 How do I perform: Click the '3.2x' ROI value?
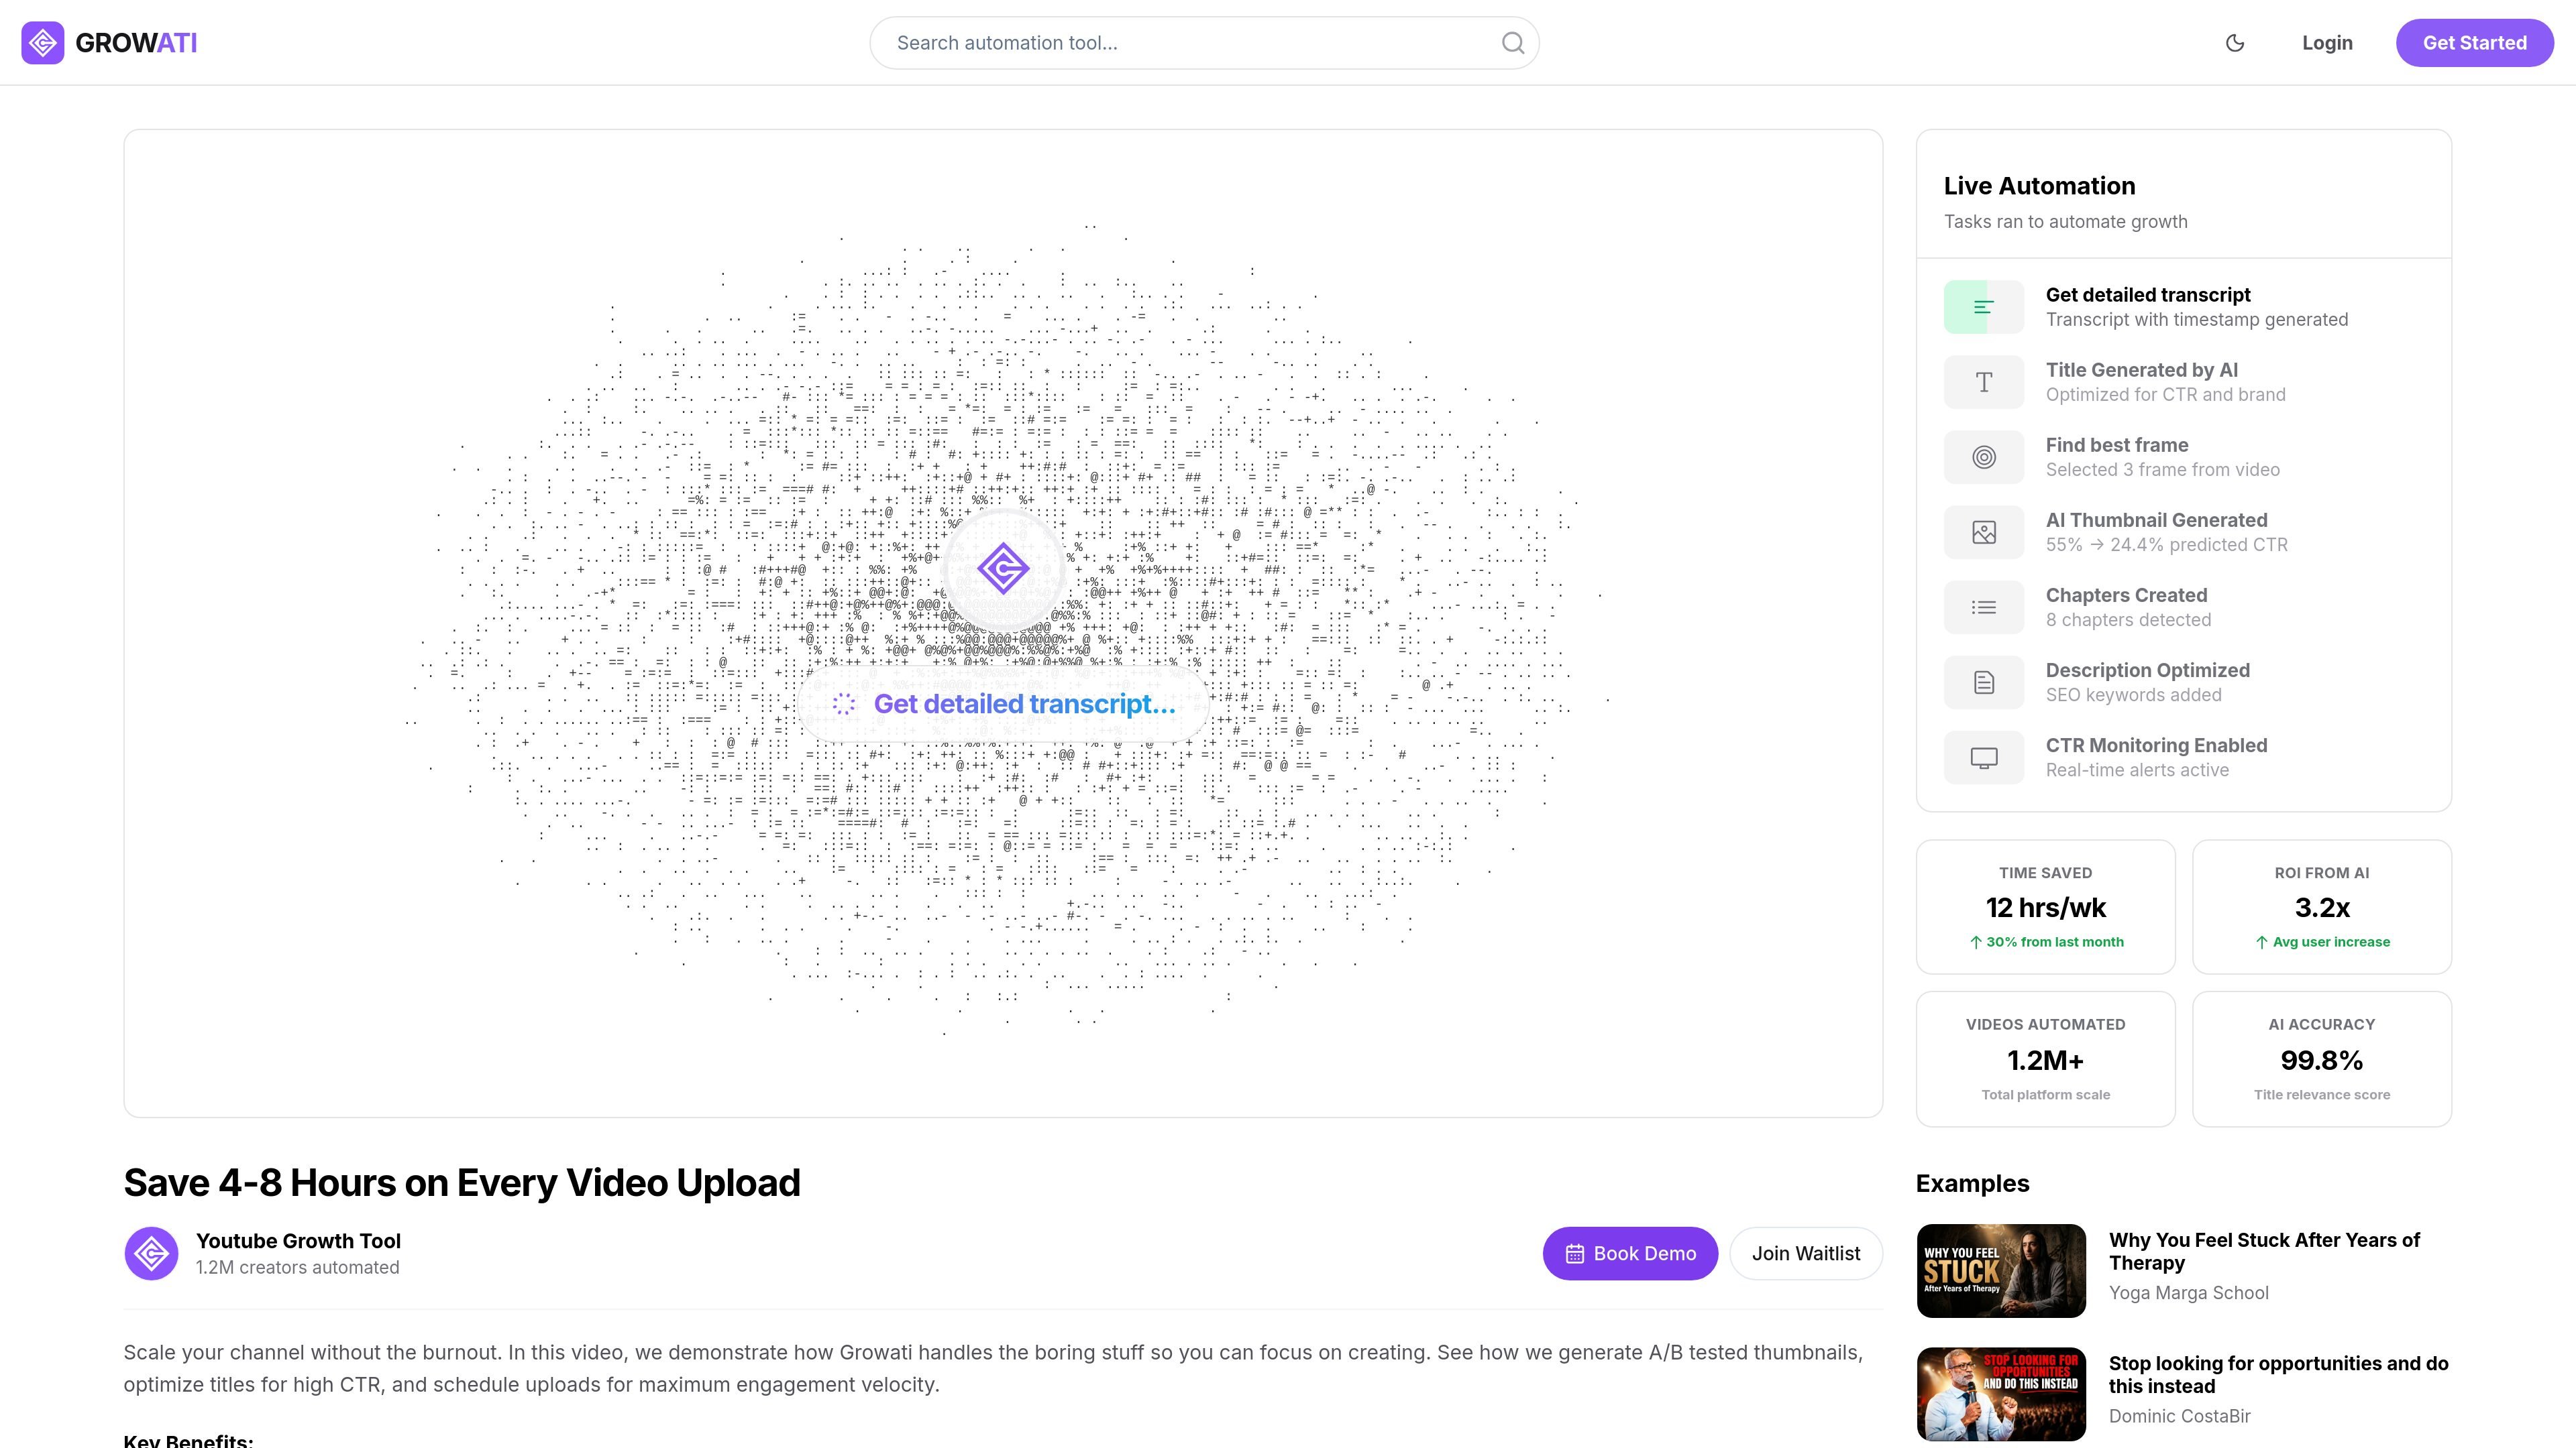(2322, 908)
